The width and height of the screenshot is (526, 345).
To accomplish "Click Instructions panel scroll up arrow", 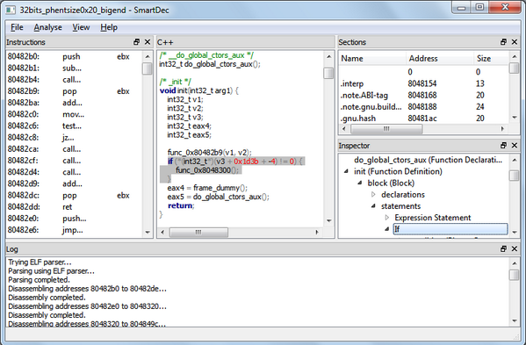I will [x=148, y=56].
